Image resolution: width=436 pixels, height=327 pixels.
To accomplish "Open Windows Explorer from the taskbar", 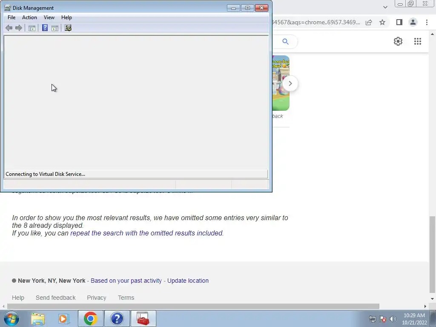I will (38, 318).
